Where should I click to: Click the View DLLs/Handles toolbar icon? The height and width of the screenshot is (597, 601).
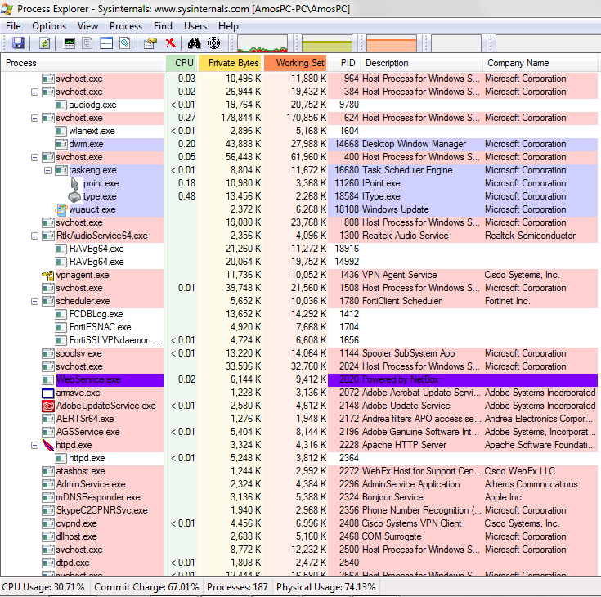(125, 43)
